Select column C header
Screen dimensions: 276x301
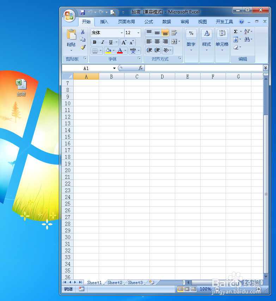(x=137, y=77)
